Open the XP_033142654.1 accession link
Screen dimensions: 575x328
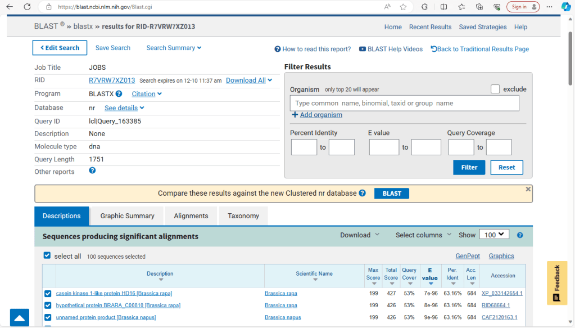coord(501,293)
